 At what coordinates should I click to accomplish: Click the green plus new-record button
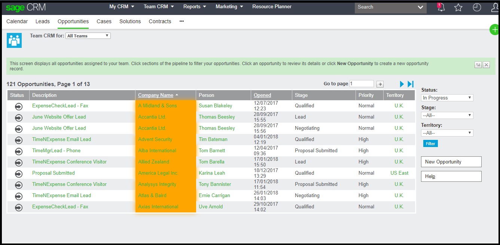pyautogui.click(x=495, y=30)
